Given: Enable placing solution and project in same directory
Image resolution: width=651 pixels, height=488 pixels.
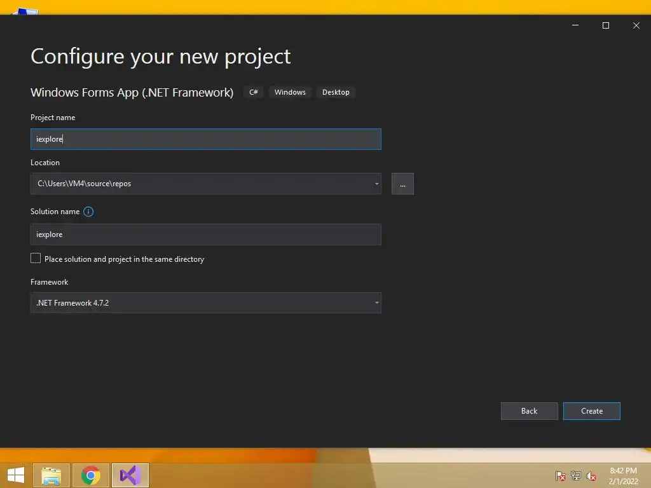Looking at the screenshot, I should coord(36,258).
